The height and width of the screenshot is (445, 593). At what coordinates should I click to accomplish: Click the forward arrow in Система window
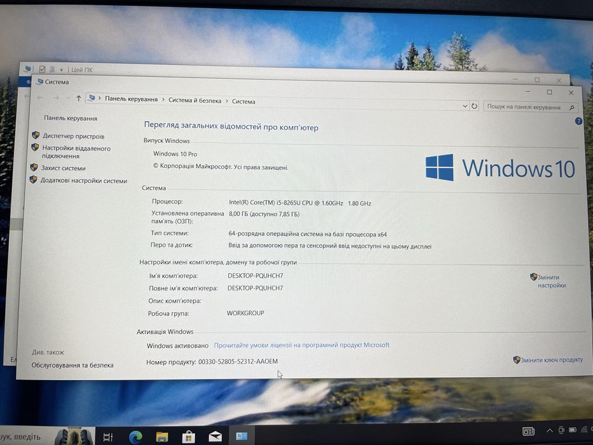[56, 98]
